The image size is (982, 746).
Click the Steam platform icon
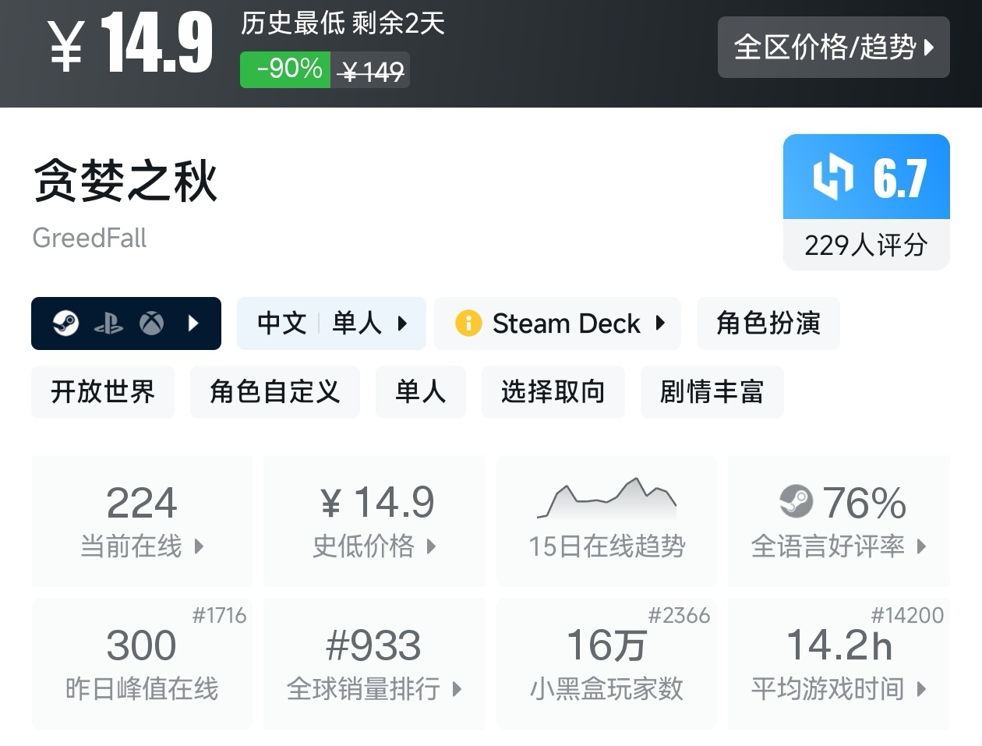click(x=65, y=323)
